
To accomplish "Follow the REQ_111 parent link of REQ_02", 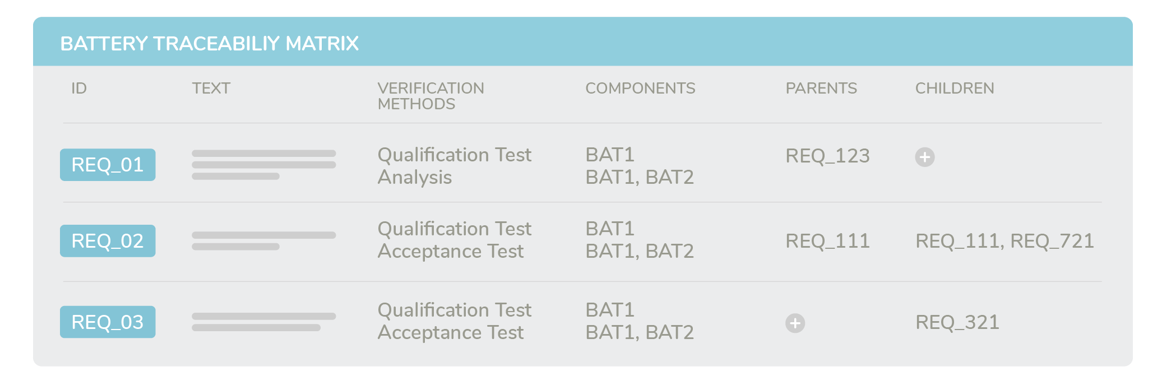I will point(827,241).
